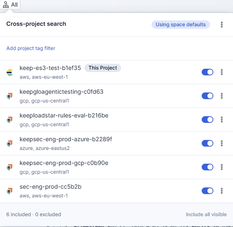The image size is (233, 227).
Task: Open more actions for keepgloagentictesting-c0fd63
Action: pos(222,96)
